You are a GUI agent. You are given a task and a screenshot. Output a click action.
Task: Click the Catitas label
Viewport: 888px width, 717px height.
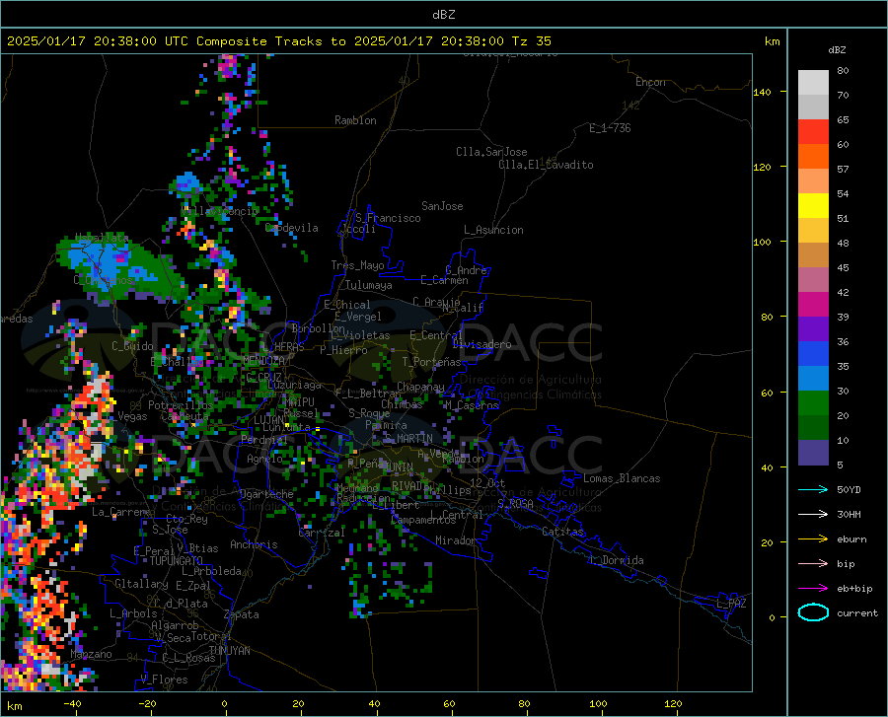(x=562, y=532)
